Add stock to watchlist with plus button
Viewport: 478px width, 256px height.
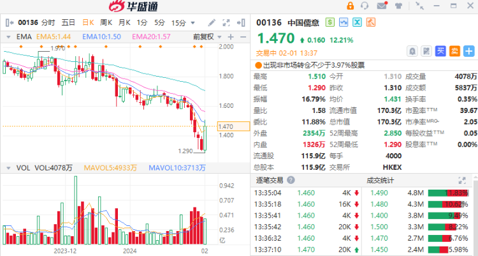(469, 51)
